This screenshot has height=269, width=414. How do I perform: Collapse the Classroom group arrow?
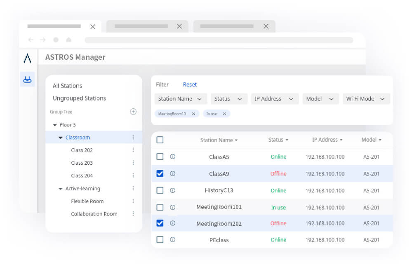(61, 138)
